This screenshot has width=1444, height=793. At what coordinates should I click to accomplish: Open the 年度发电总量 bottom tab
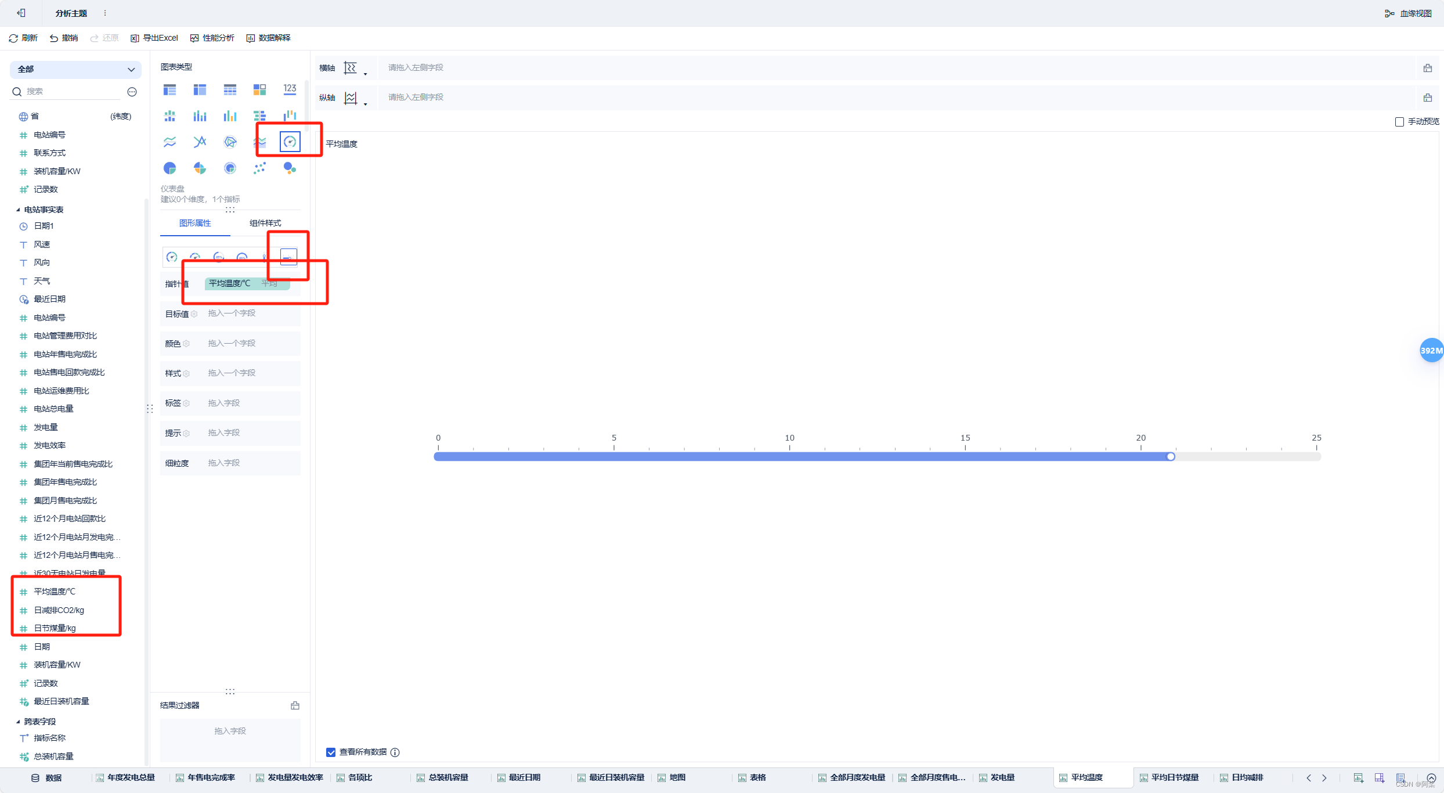(x=126, y=778)
